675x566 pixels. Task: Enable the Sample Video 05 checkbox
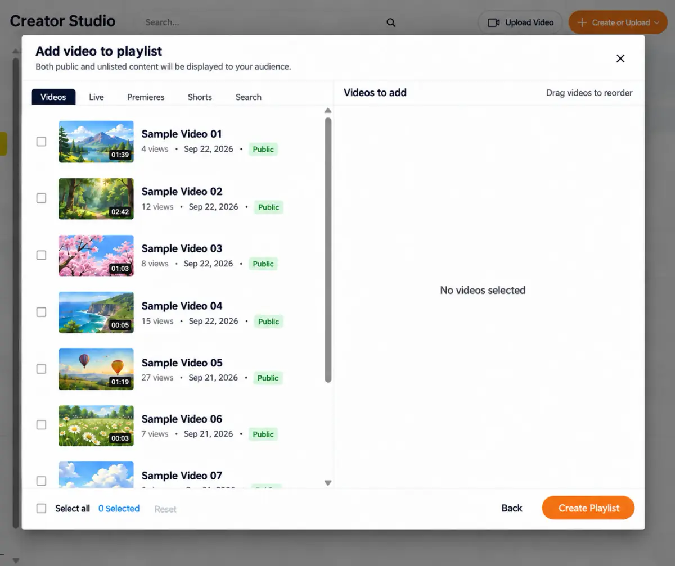coord(41,369)
